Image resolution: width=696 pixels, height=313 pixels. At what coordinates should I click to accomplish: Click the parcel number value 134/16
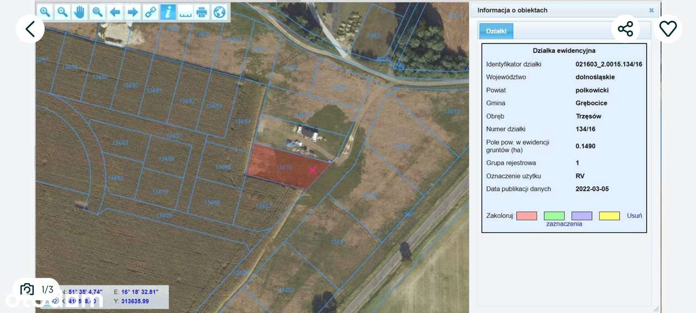(586, 129)
